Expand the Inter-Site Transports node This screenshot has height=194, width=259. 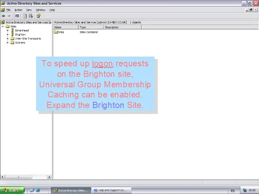(7, 38)
